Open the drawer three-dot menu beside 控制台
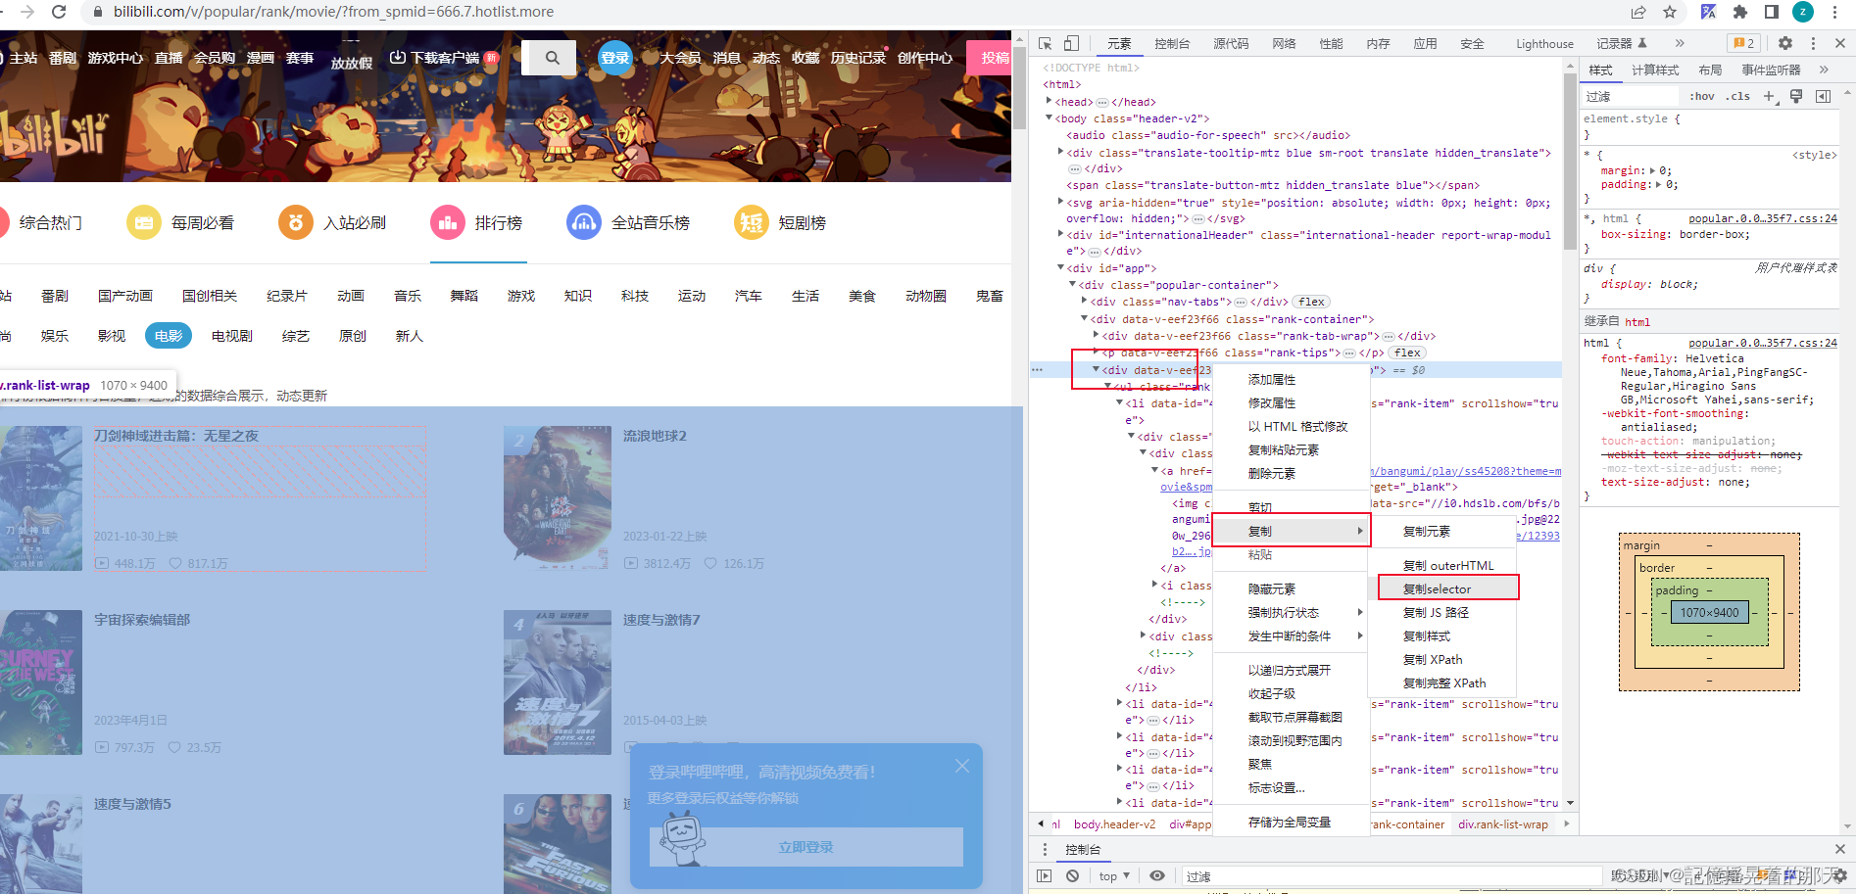Viewport: 1856px width, 894px height. [x=1045, y=849]
